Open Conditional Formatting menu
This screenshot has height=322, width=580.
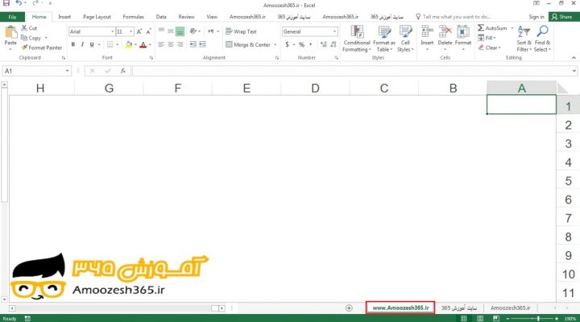(x=357, y=39)
